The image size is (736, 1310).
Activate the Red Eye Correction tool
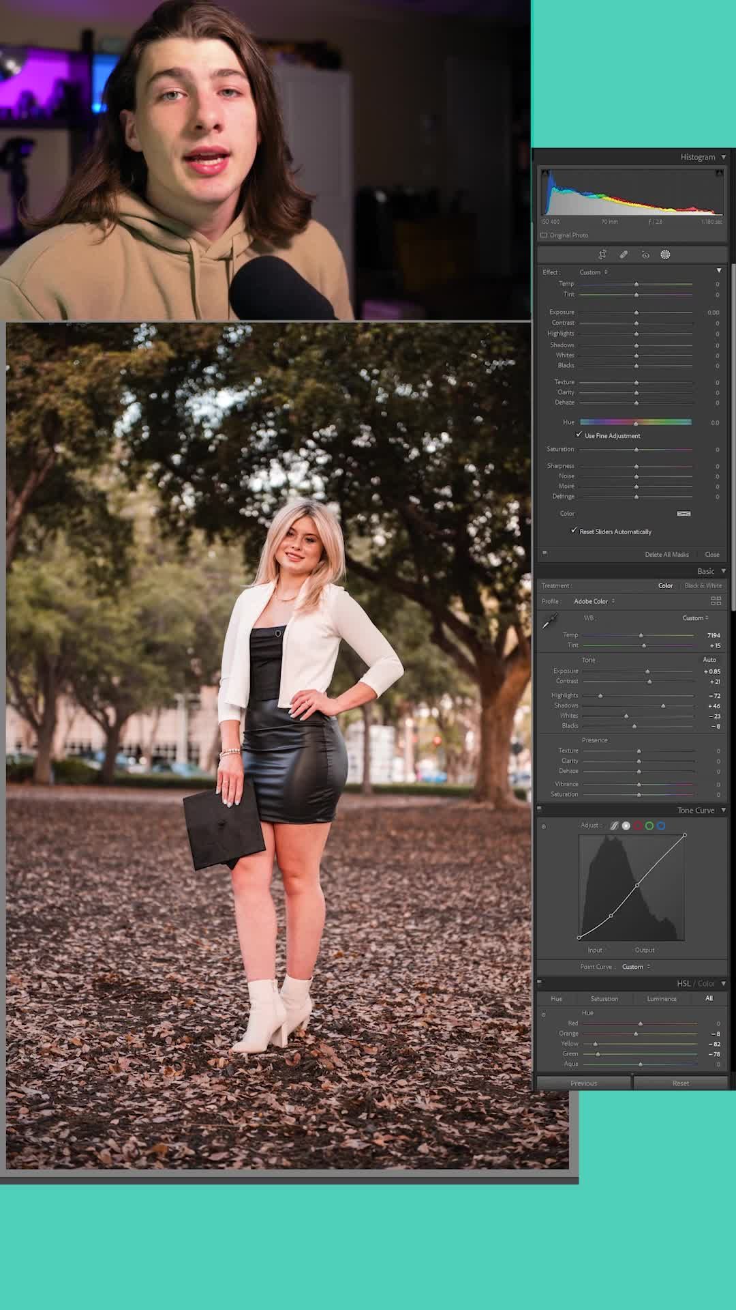[645, 254]
